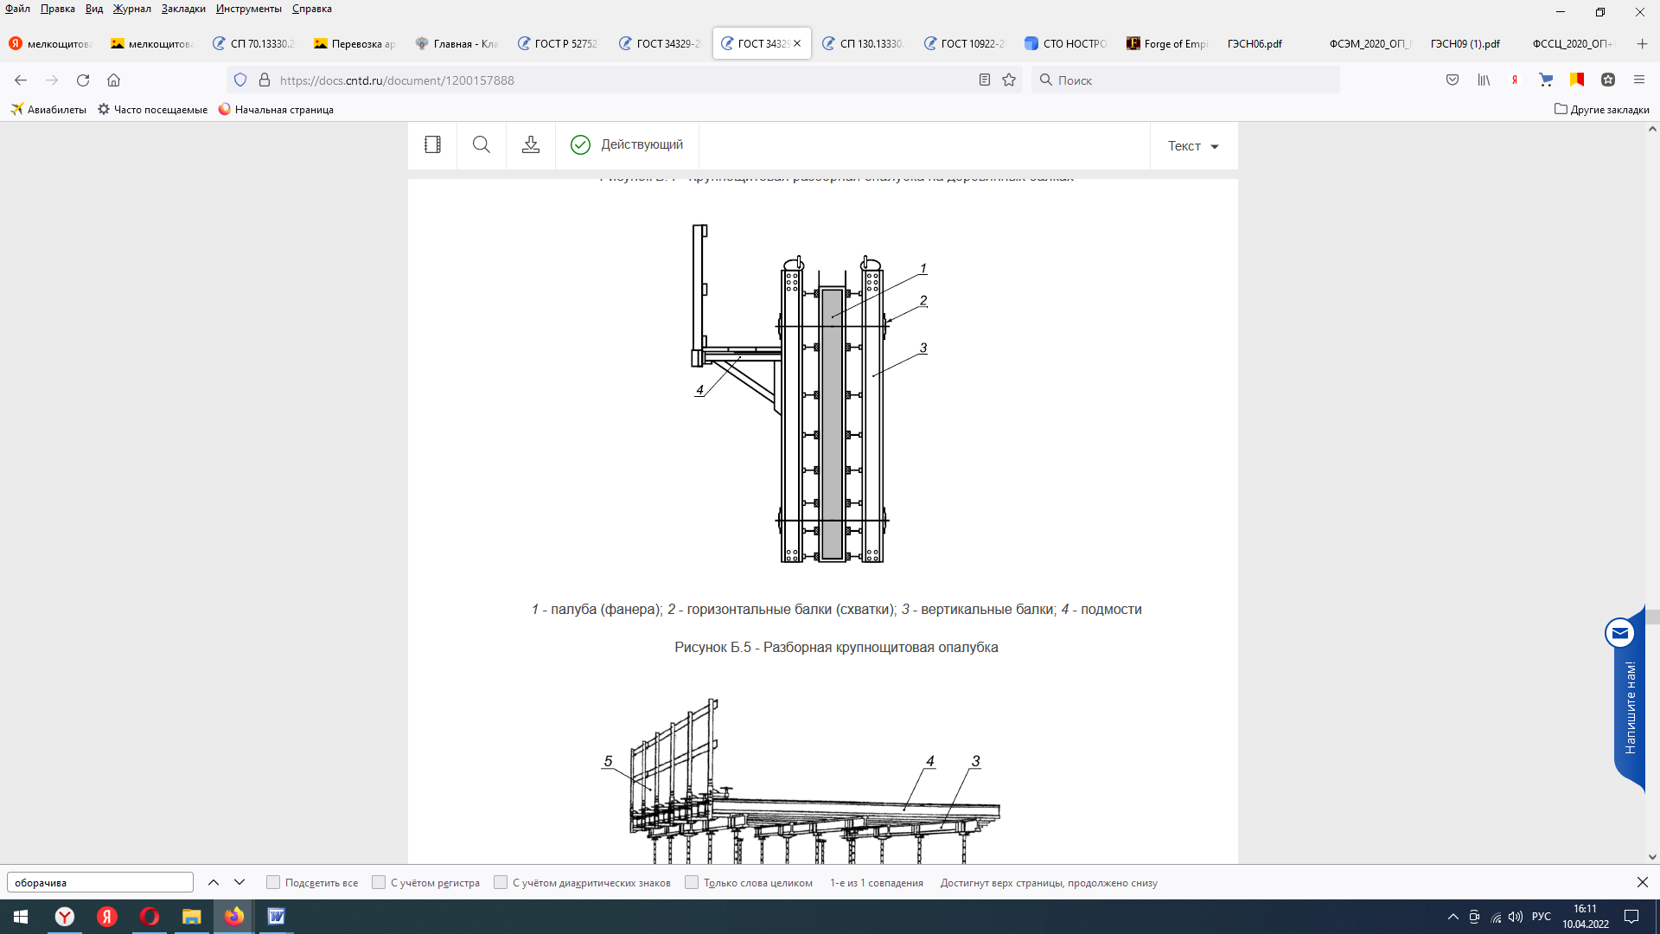Find next match with down arrow

[239, 882]
